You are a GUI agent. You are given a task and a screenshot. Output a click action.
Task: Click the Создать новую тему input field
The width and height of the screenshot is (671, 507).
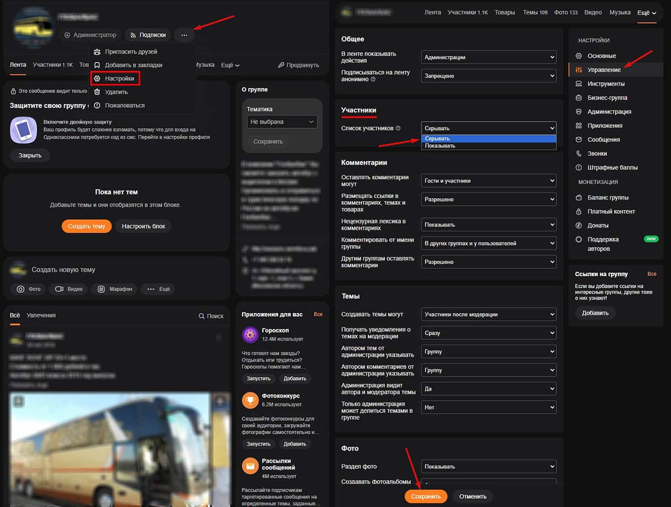pyautogui.click(x=117, y=270)
